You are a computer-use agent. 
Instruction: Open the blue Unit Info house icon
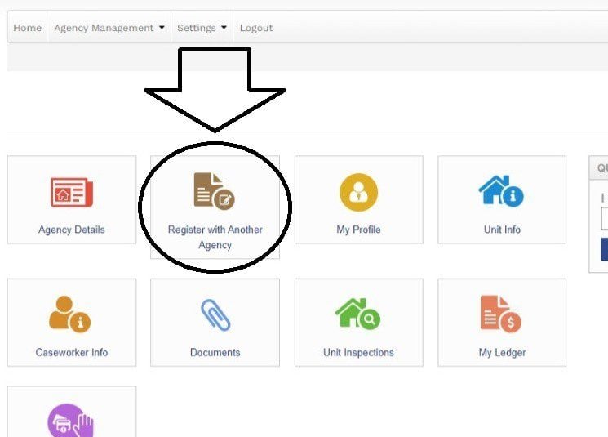click(501, 191)
